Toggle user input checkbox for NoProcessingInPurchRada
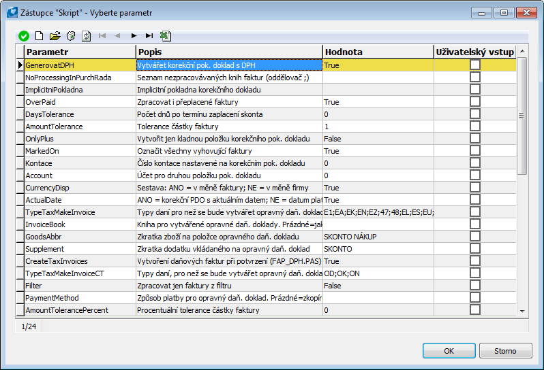Image resolution: width=544 pixels, height=370 pixels. pos(475,77)
